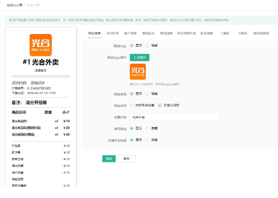Choose the 同步系统设置 name option

coord(132,106)
